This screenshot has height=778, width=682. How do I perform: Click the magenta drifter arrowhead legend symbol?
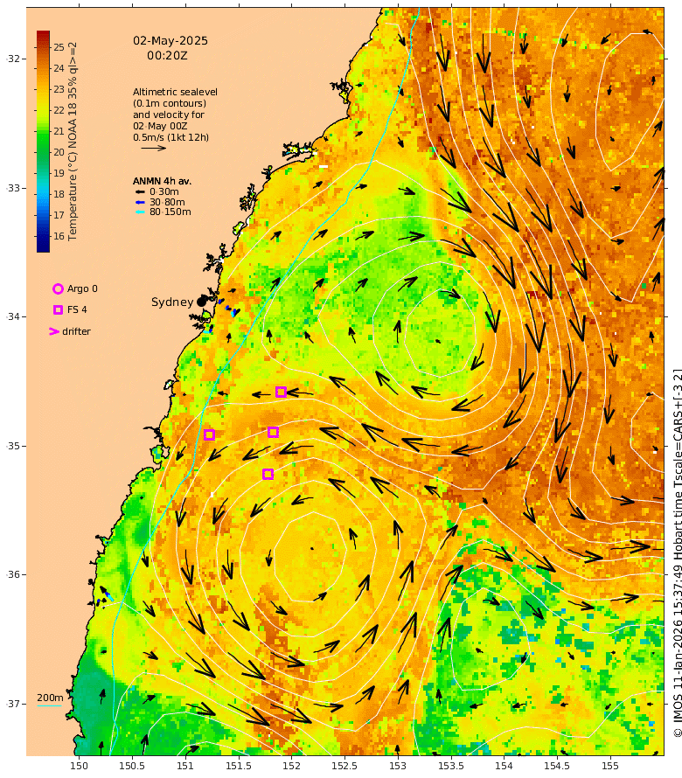pos(54,331)
